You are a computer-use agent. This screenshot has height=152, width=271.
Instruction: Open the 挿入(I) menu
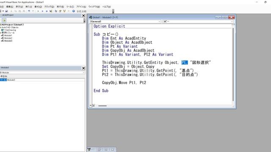(29, 7)
